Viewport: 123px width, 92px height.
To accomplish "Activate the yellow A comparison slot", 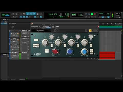I will 90,31.
